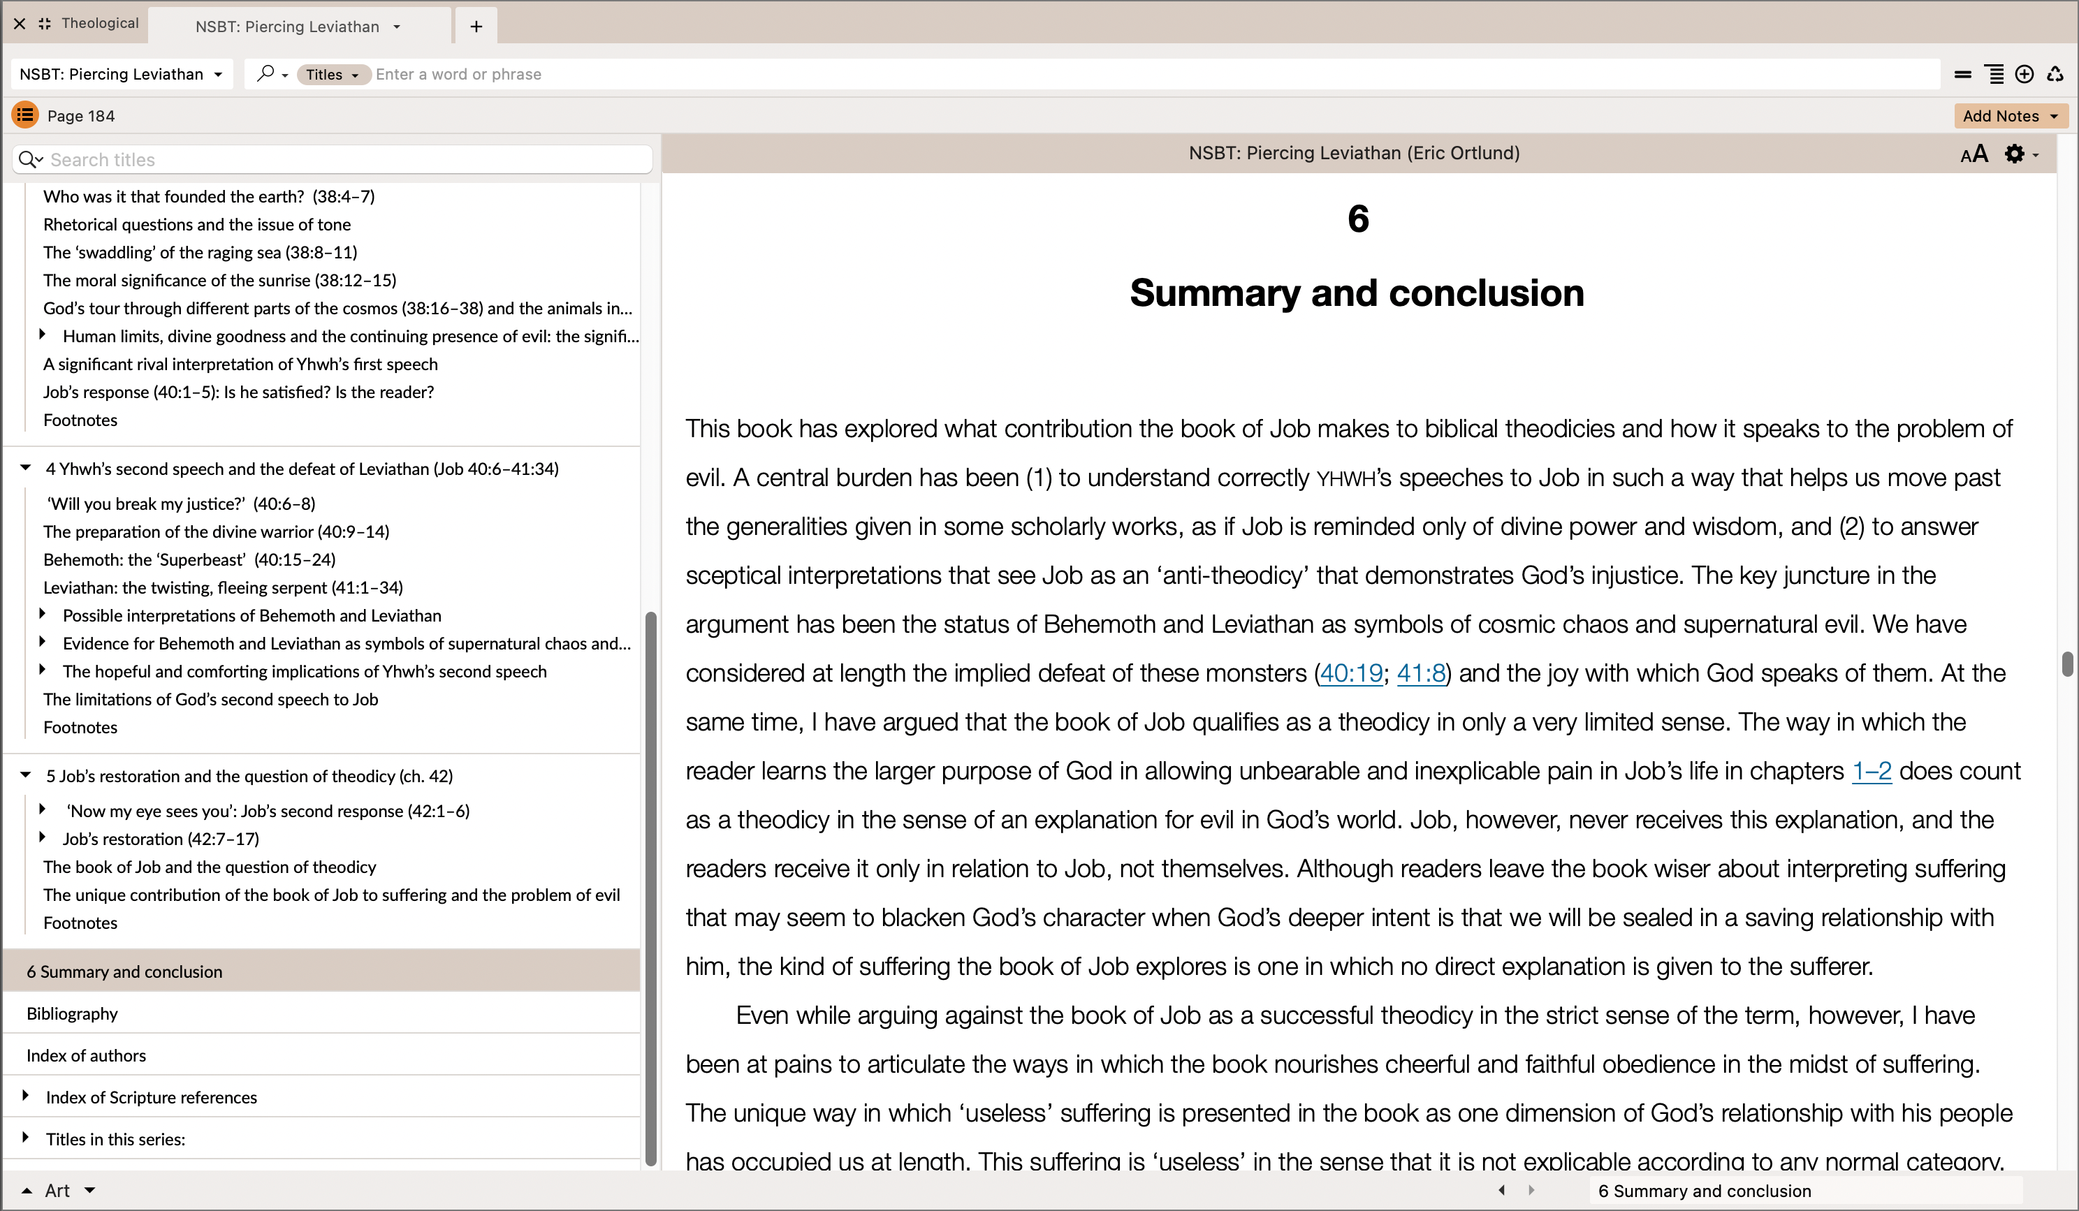Go to previous section arrow
The image size is (2079, 1211).
(x=1501, y=1189)
